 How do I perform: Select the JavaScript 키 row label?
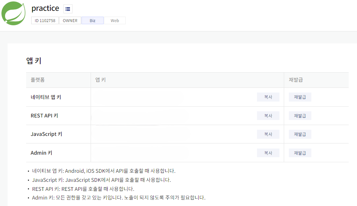click(x=46, y=134)
